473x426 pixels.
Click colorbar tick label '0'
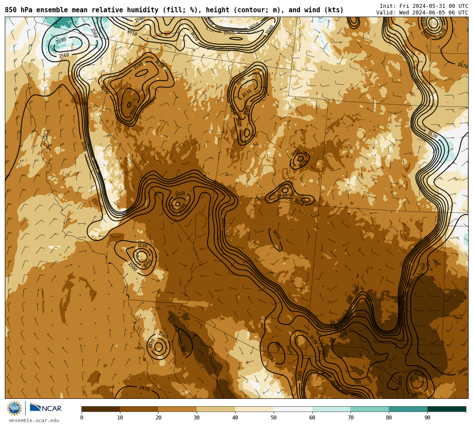click(x=82, y=418)
